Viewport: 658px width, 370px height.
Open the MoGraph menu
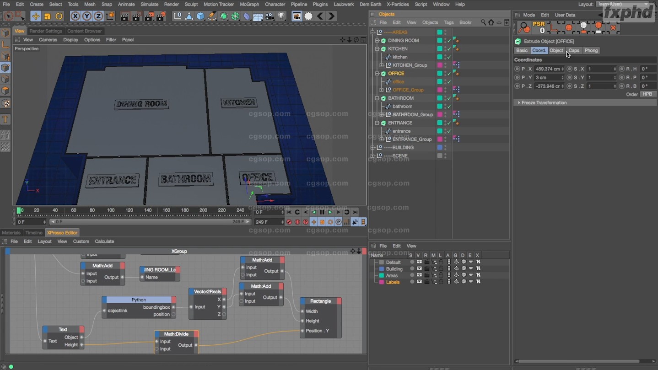tap(249, 4)
